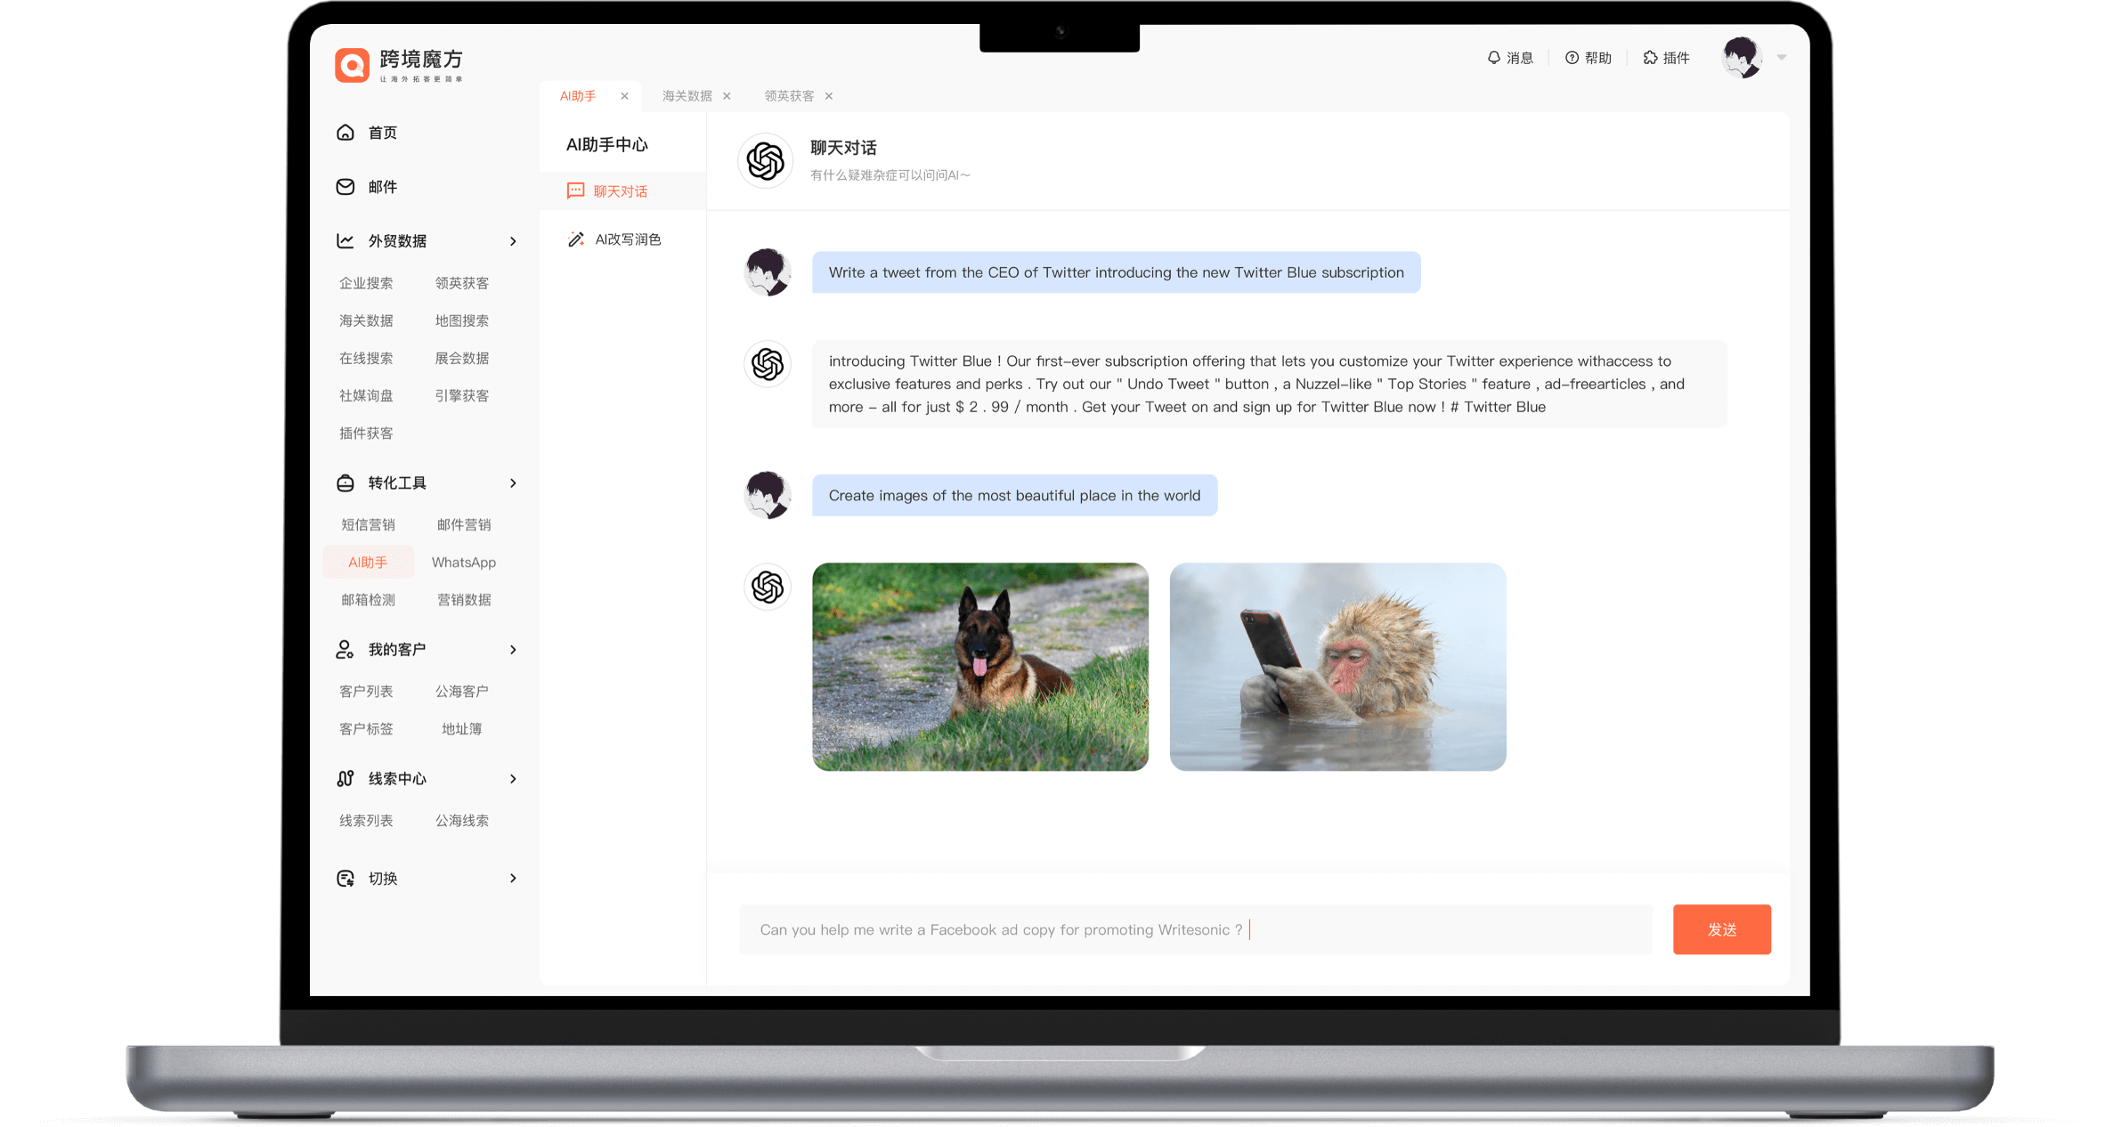Click the 跨境魔方 orange logo icon

click(352, 65)
